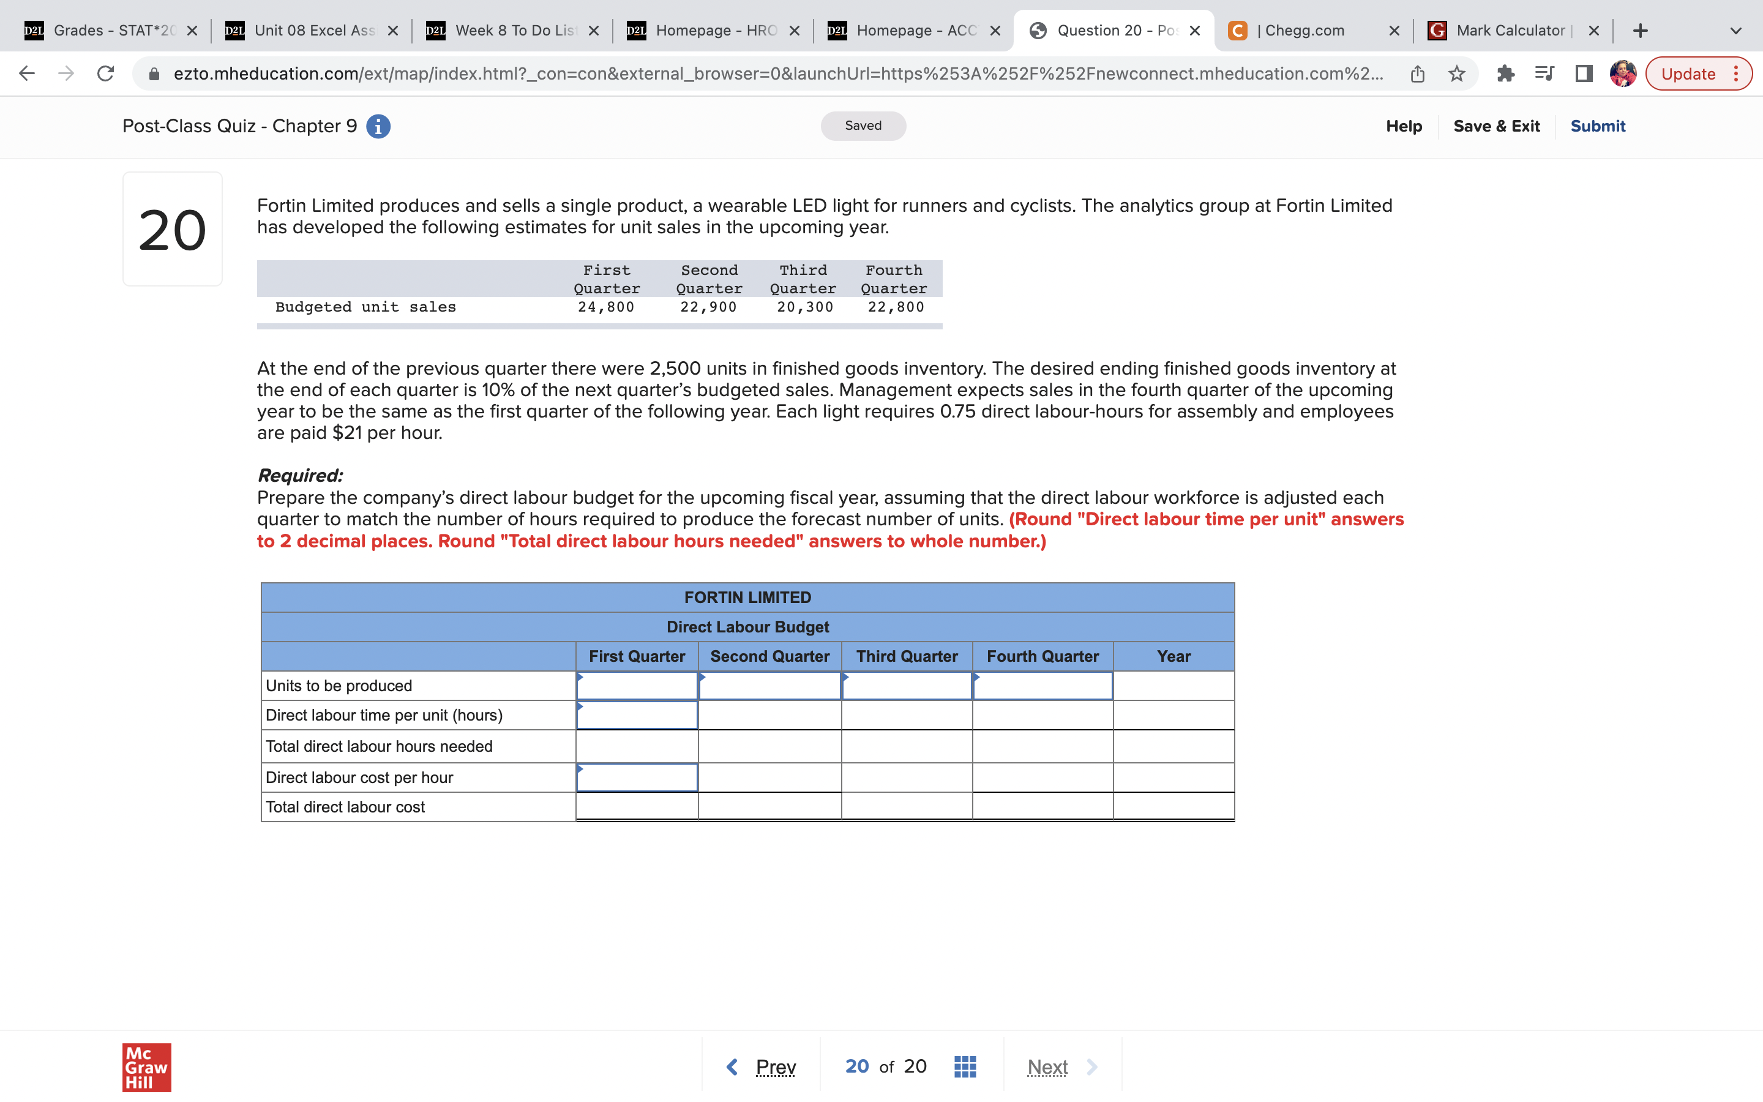Open the browser extensions puzzle icon

click(x=1507, y=73)
